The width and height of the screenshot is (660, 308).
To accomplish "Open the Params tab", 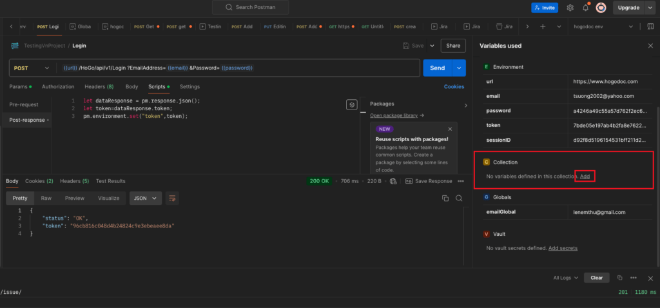I will 21,87.
